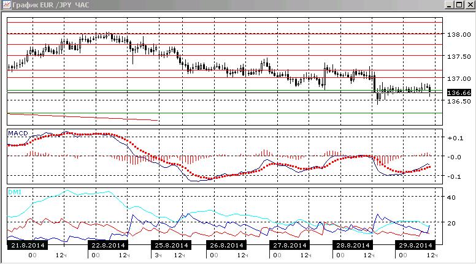Click the -0.1 MACD scale value
Image resolution: width=476 pixels, height=264 pixels.
click(455, 176)
